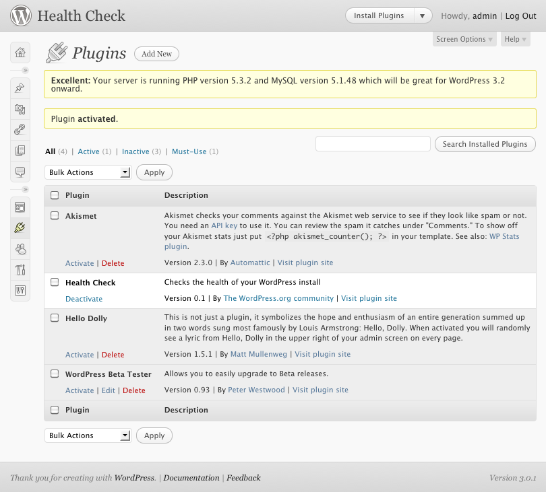Viewport: 546px width, 492px height.
Task: Open the Posts pushpin icon in sidebar
Action: point(20,87)
